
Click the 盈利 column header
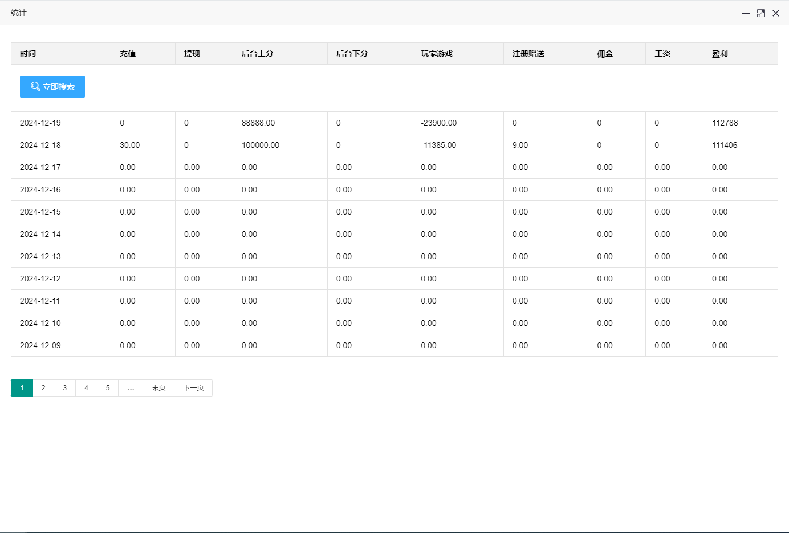719,54
